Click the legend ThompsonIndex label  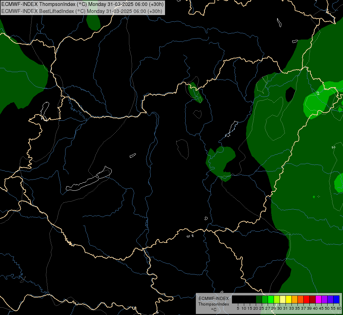(x=214, y=304)
